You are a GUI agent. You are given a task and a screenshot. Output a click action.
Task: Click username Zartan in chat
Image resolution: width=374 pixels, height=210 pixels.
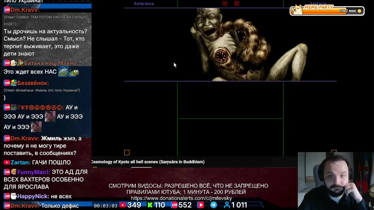pos(20,162)
